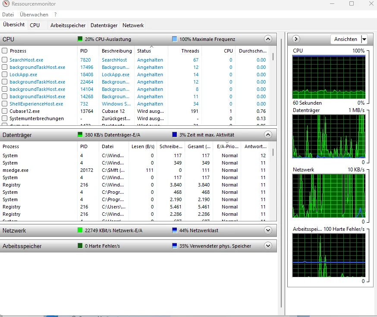Click the CPU usage graph

coord(329,77)
